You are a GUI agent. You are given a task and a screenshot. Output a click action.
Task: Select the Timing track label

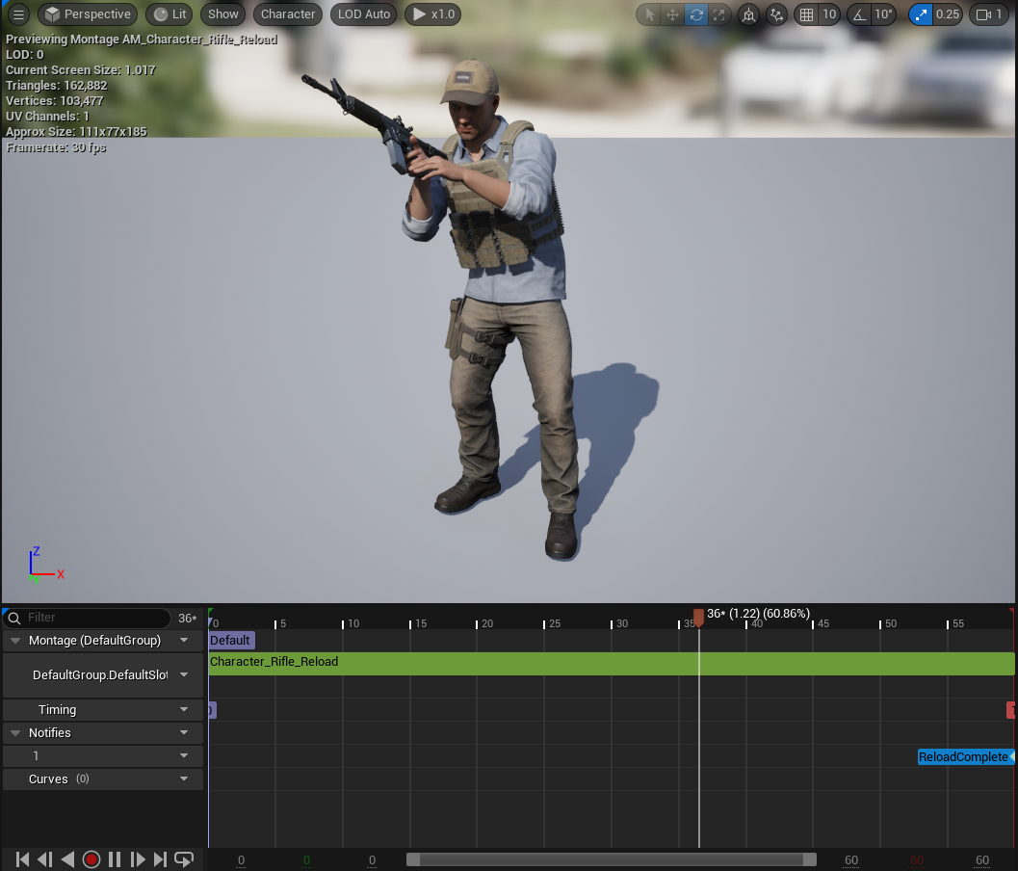coord(57,710)
